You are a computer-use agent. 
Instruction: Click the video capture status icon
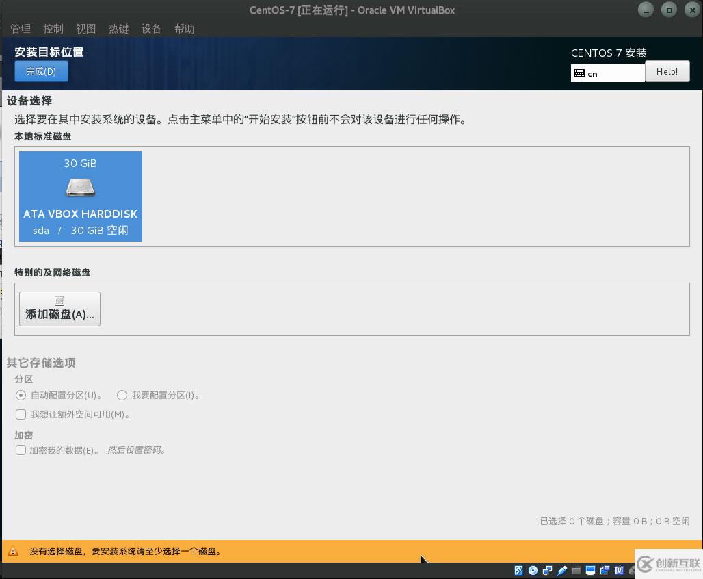605,571
